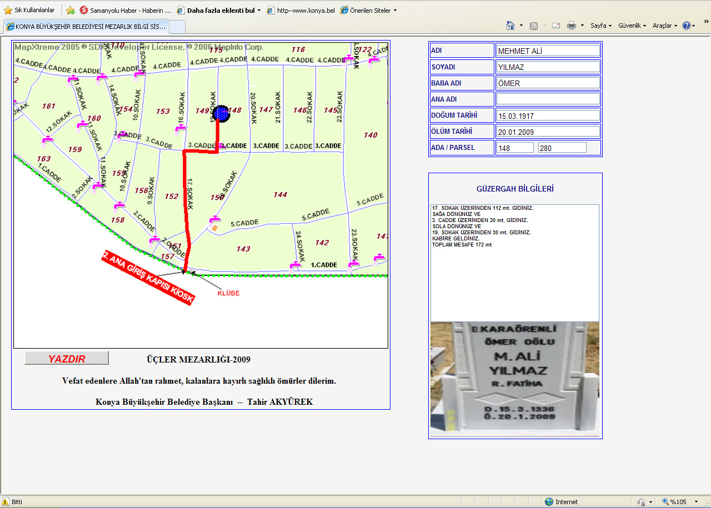
Task: Open Önerilen Siteler favorites link
Action: pyautogui.click(x=368, y=10)
